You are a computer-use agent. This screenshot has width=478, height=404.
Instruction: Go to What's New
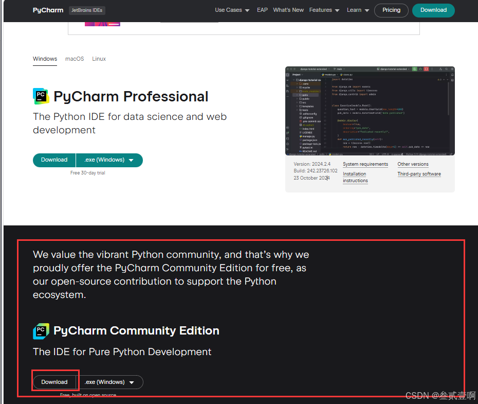pyautogui.click(x=288, y=10)
